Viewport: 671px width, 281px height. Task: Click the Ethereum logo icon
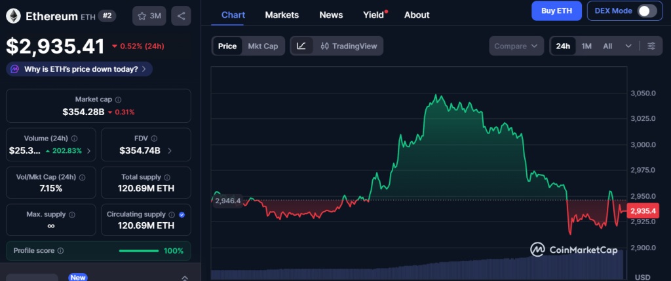13,16
